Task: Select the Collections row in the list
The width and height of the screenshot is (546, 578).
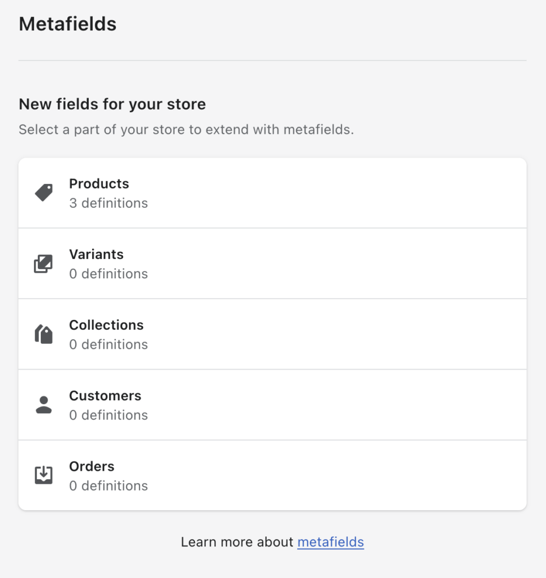Action: [272, 334]
